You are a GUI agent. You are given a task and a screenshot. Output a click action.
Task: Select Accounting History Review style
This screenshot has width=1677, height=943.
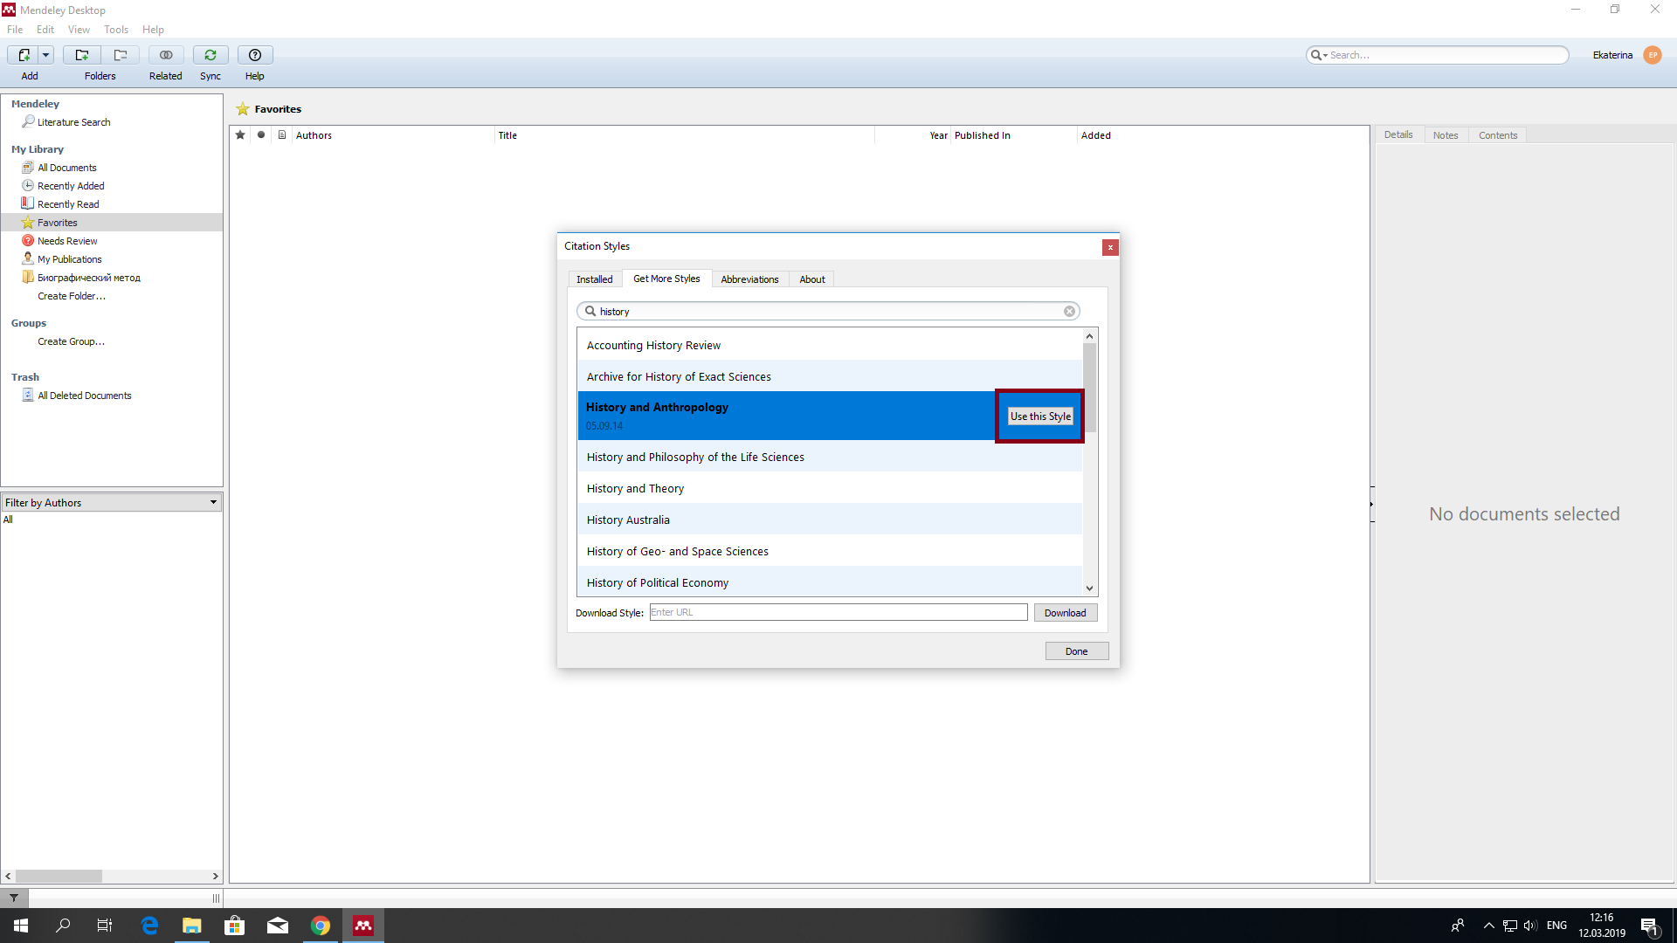tap(830, 345)
